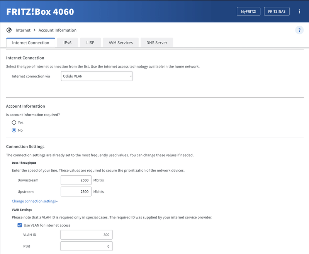Switch to the IPv6 tab

[x=67, y=42]
